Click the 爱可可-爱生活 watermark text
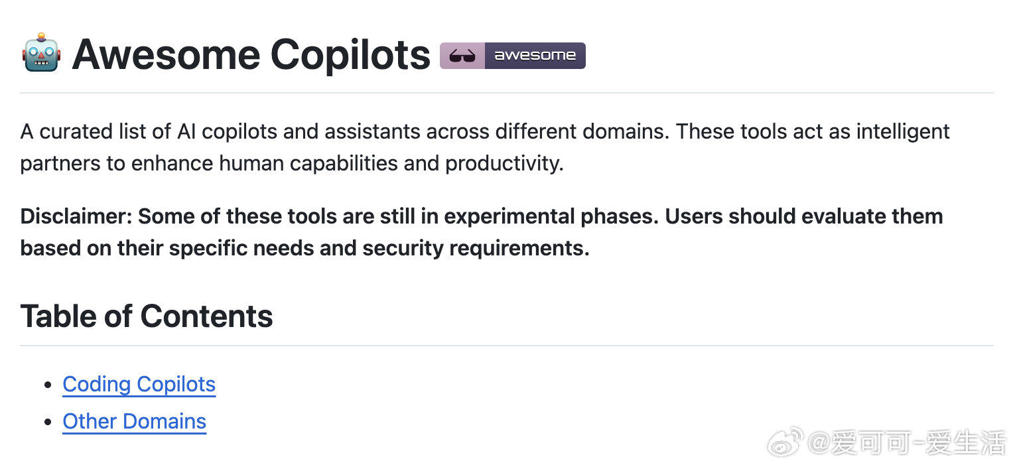Image resolution: width=1015 pixels, height=467 pixels. (907, 443)
